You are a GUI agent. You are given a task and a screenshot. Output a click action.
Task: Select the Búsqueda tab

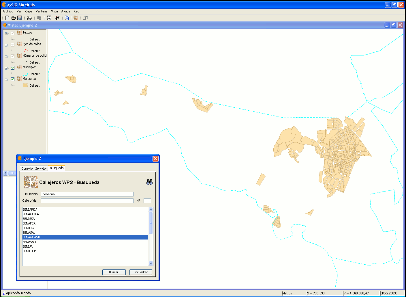(57, 168)
